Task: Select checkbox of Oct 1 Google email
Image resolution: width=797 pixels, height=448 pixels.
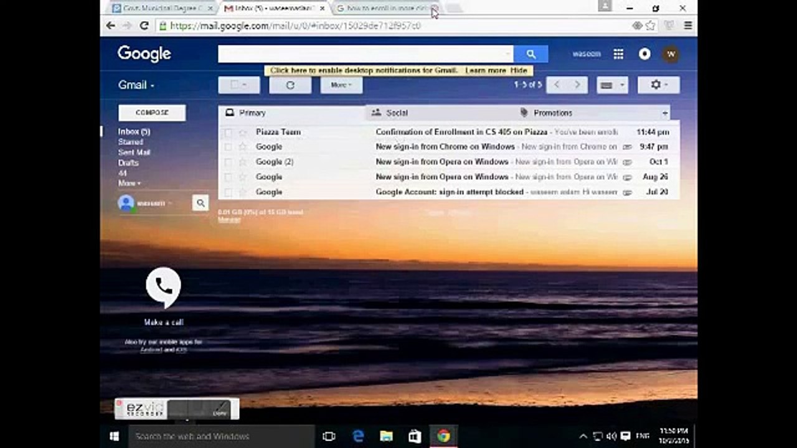Action: click(228, 162)
